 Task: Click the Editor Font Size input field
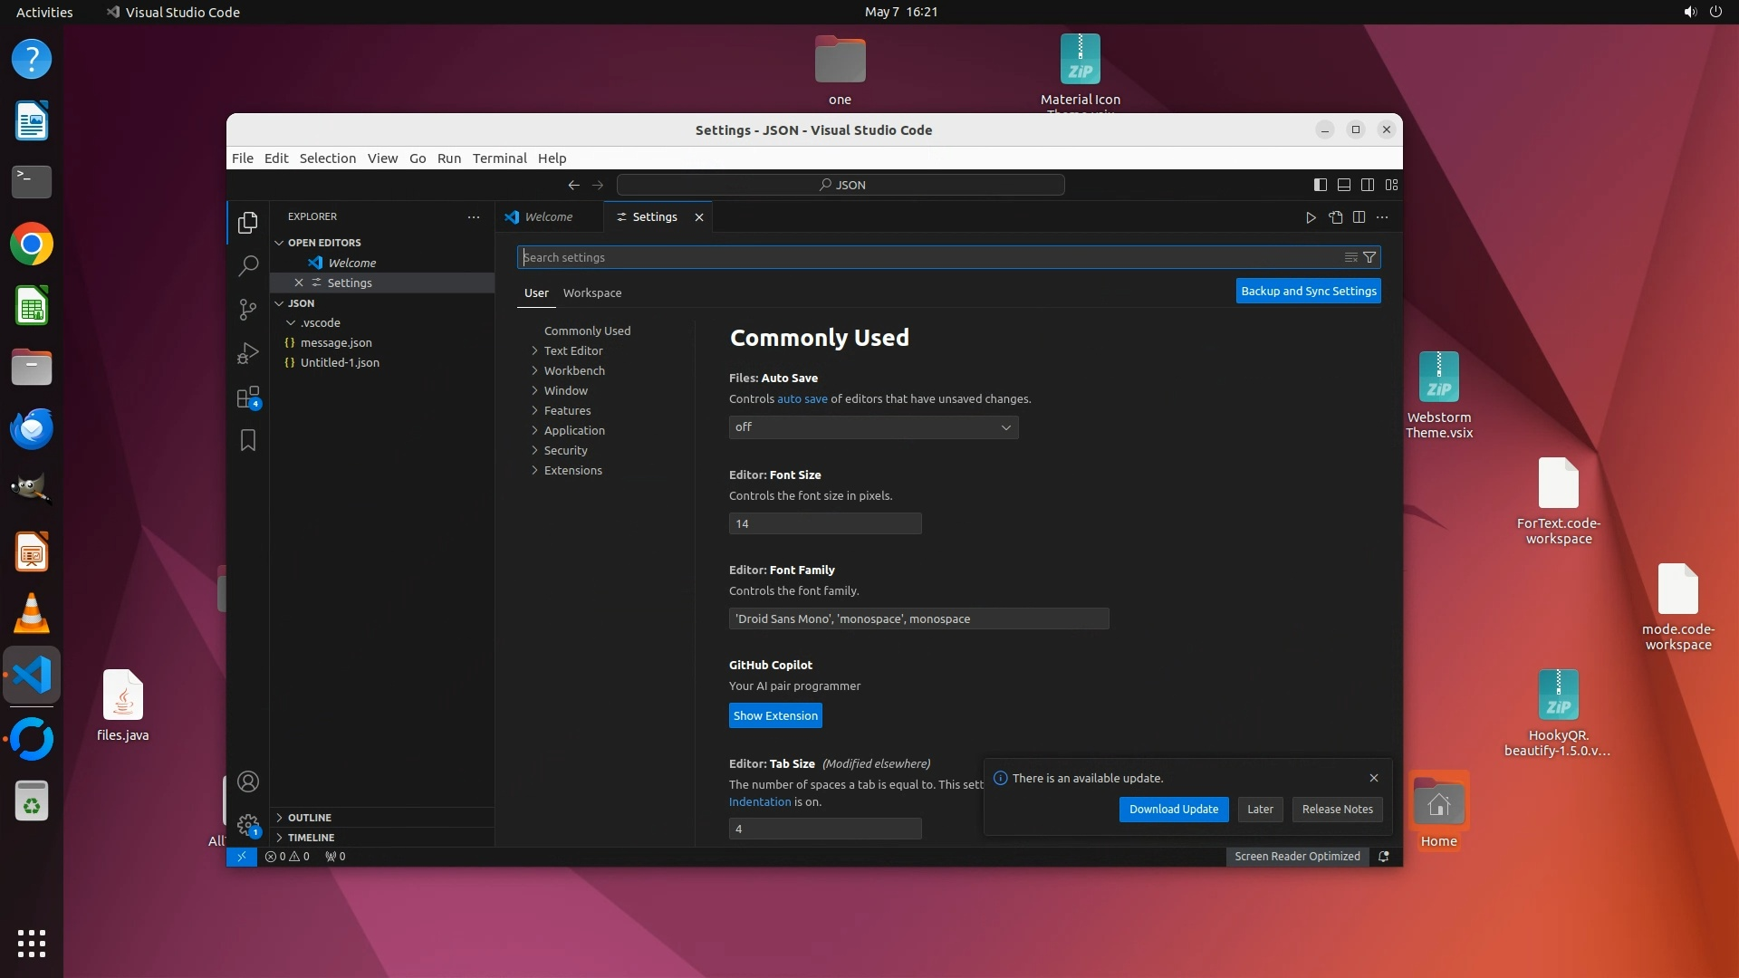[x=824, y=524]
